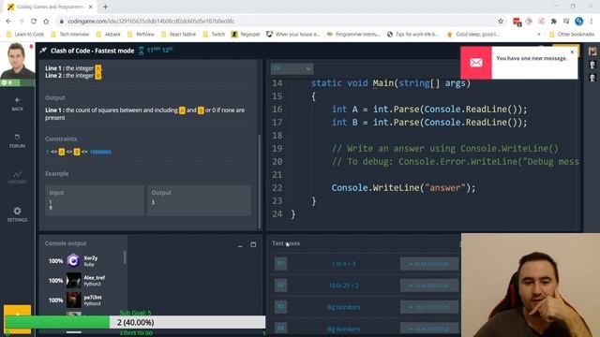The width and height of the screenshot is (600, 337).
Task: Reload the page with browser refresh
Action: click(x=34, y=22)
